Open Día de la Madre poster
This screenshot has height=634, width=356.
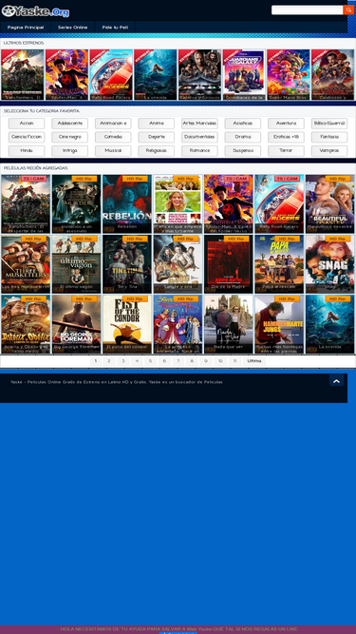tap(229, 264)
